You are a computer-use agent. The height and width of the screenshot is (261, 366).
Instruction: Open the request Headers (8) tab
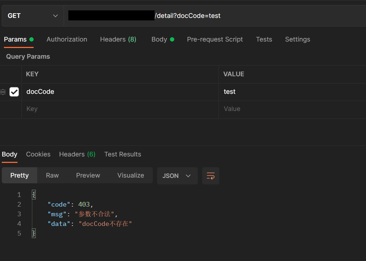(118, 39)
